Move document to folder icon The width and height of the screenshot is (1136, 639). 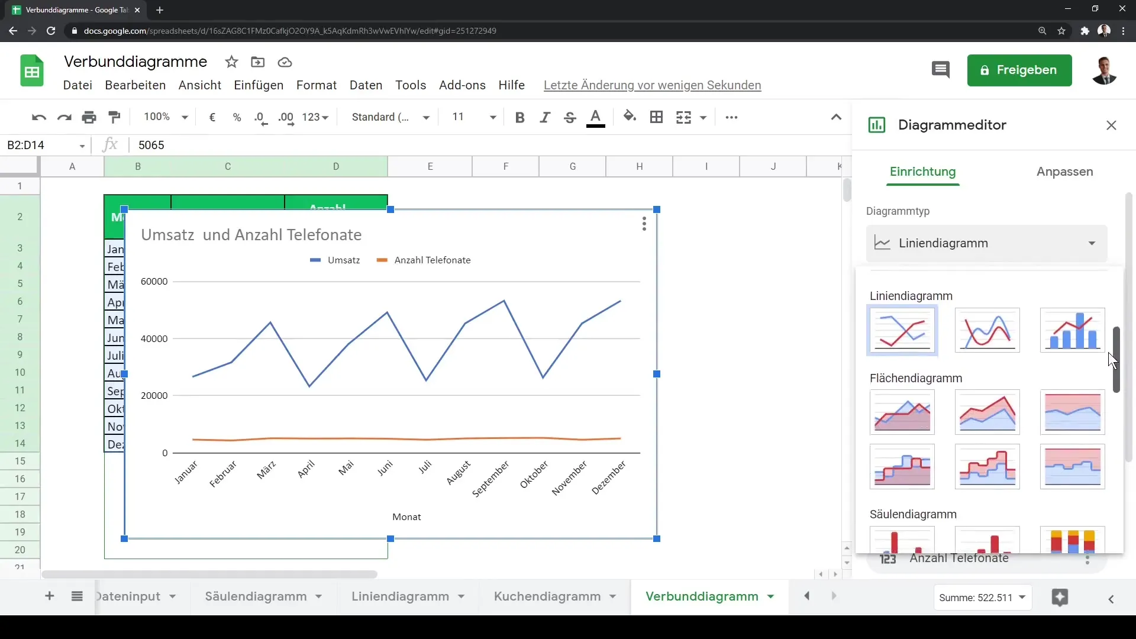click(x=258, y=62)
